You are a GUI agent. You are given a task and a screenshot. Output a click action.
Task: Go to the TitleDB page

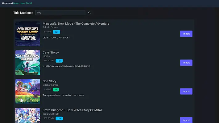click(x=29, y=3)
